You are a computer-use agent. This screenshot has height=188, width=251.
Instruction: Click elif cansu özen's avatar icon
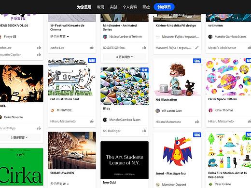click(x=158, y=111)
